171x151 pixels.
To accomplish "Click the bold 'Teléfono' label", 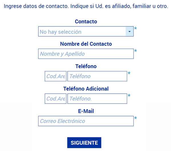I will click(86, 66).
